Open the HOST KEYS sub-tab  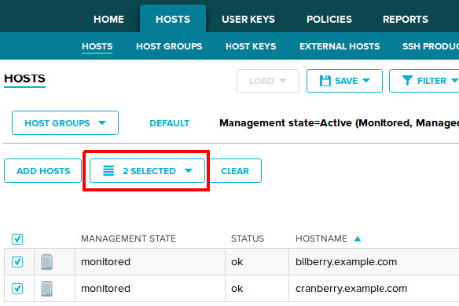251,46
